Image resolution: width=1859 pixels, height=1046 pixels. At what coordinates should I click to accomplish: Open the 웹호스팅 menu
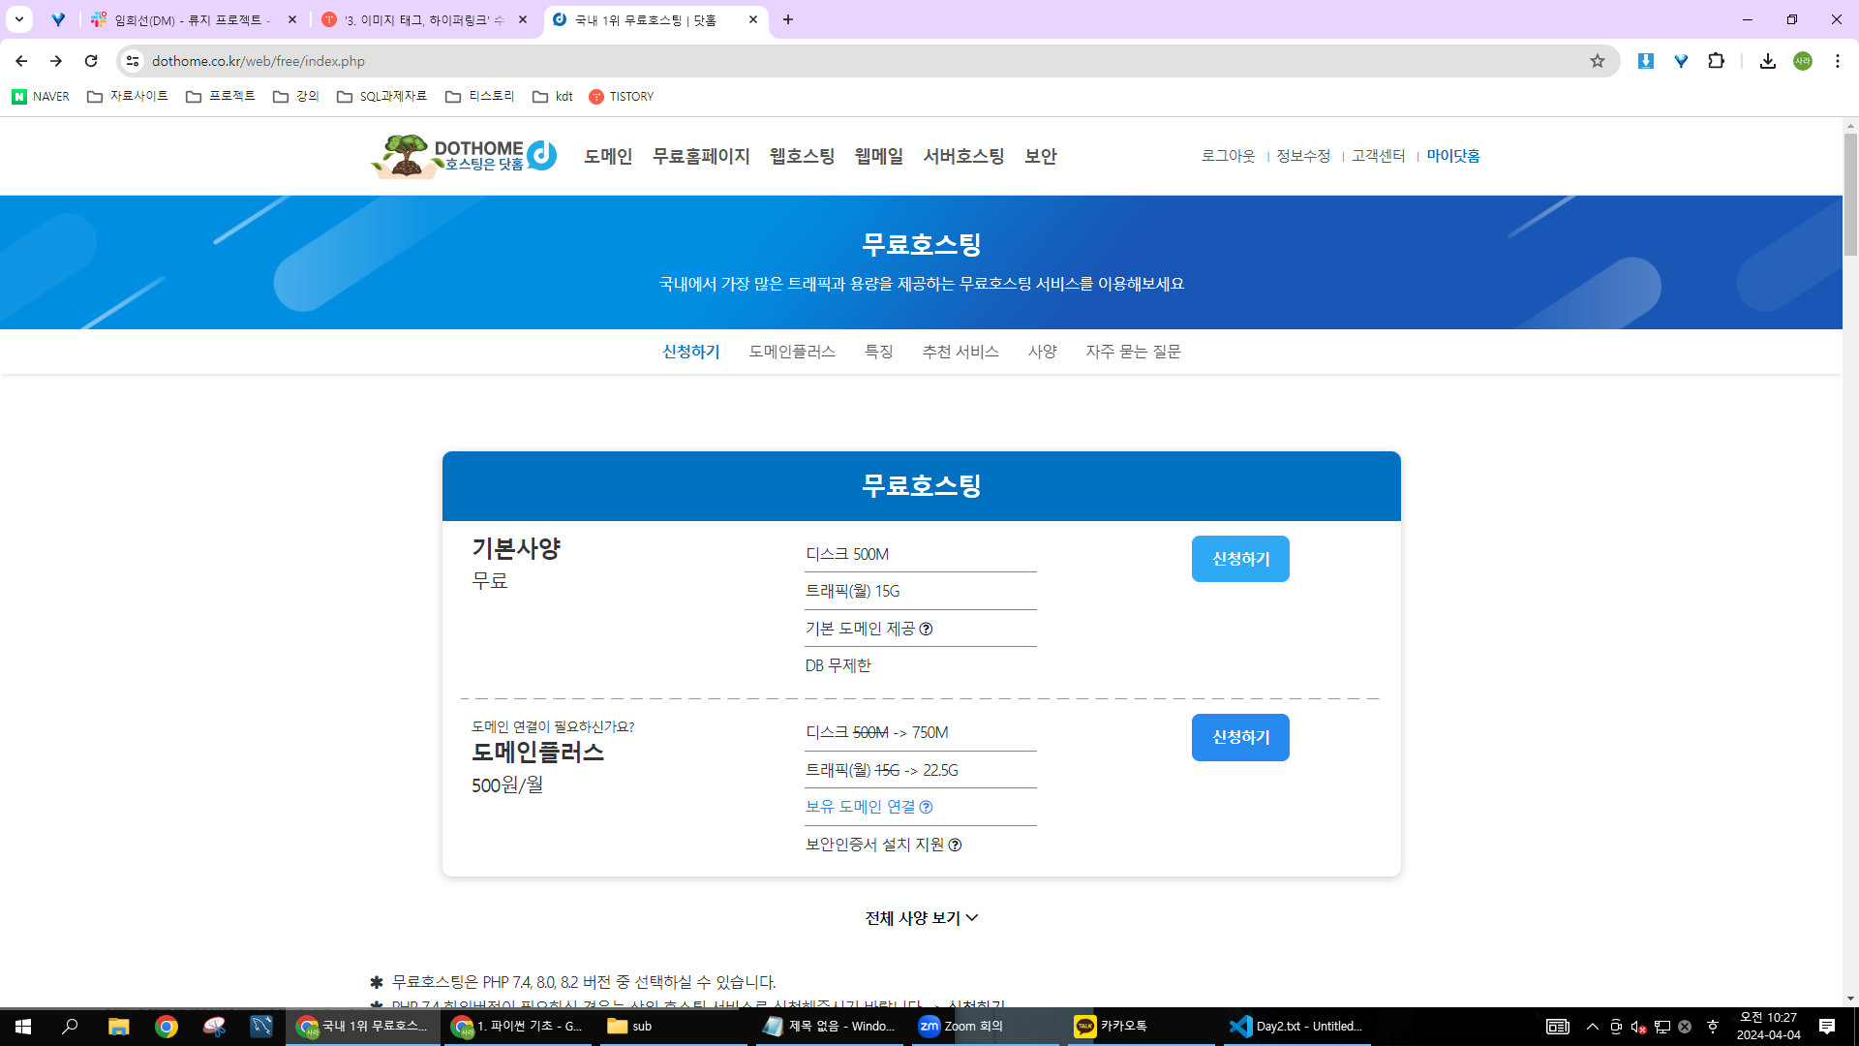(802, 156)
